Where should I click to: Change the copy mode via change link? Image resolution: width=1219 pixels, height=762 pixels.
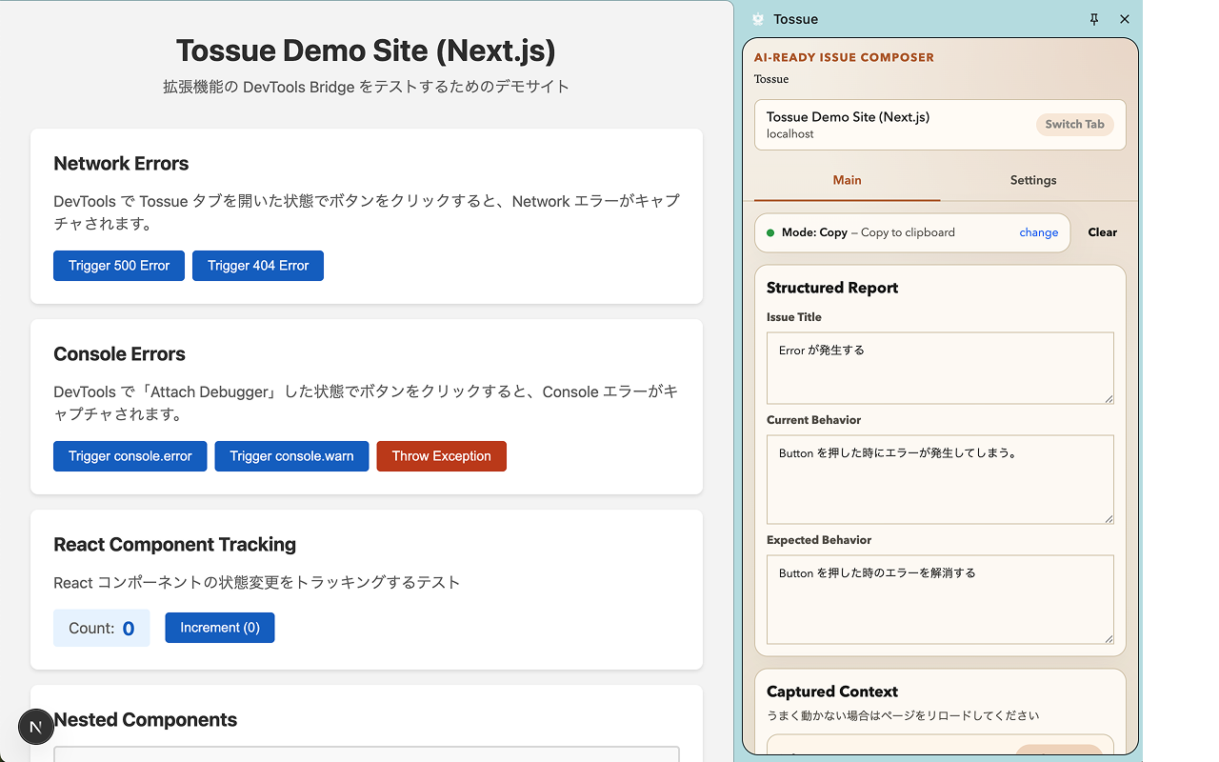[1038, 232]
